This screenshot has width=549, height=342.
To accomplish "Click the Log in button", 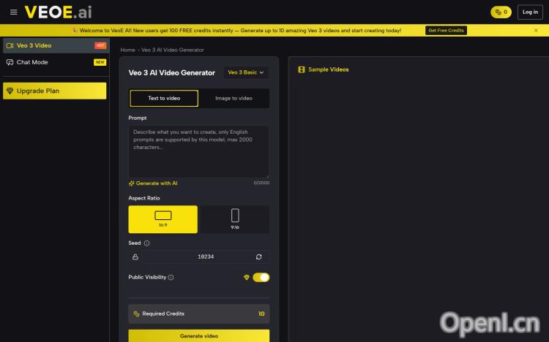I will [x=530, y=12].
